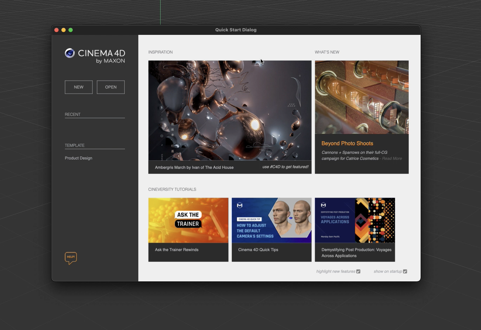
Task: Open the Beyond Photo Shoots image
Action: pyautogui.click(x=362, y=97)
